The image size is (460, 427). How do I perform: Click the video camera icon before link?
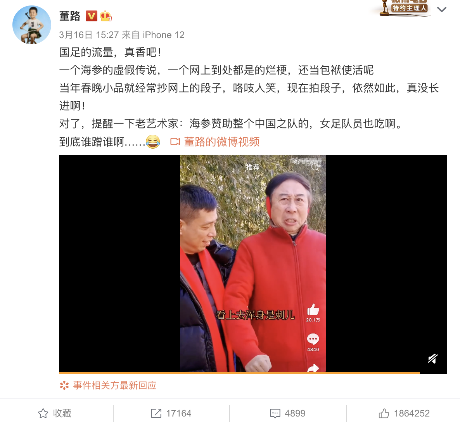pos(175,142)
